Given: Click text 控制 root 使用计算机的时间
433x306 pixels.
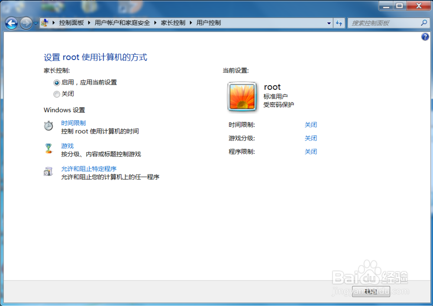Looking at the screenshot, I should click(100, 131).
